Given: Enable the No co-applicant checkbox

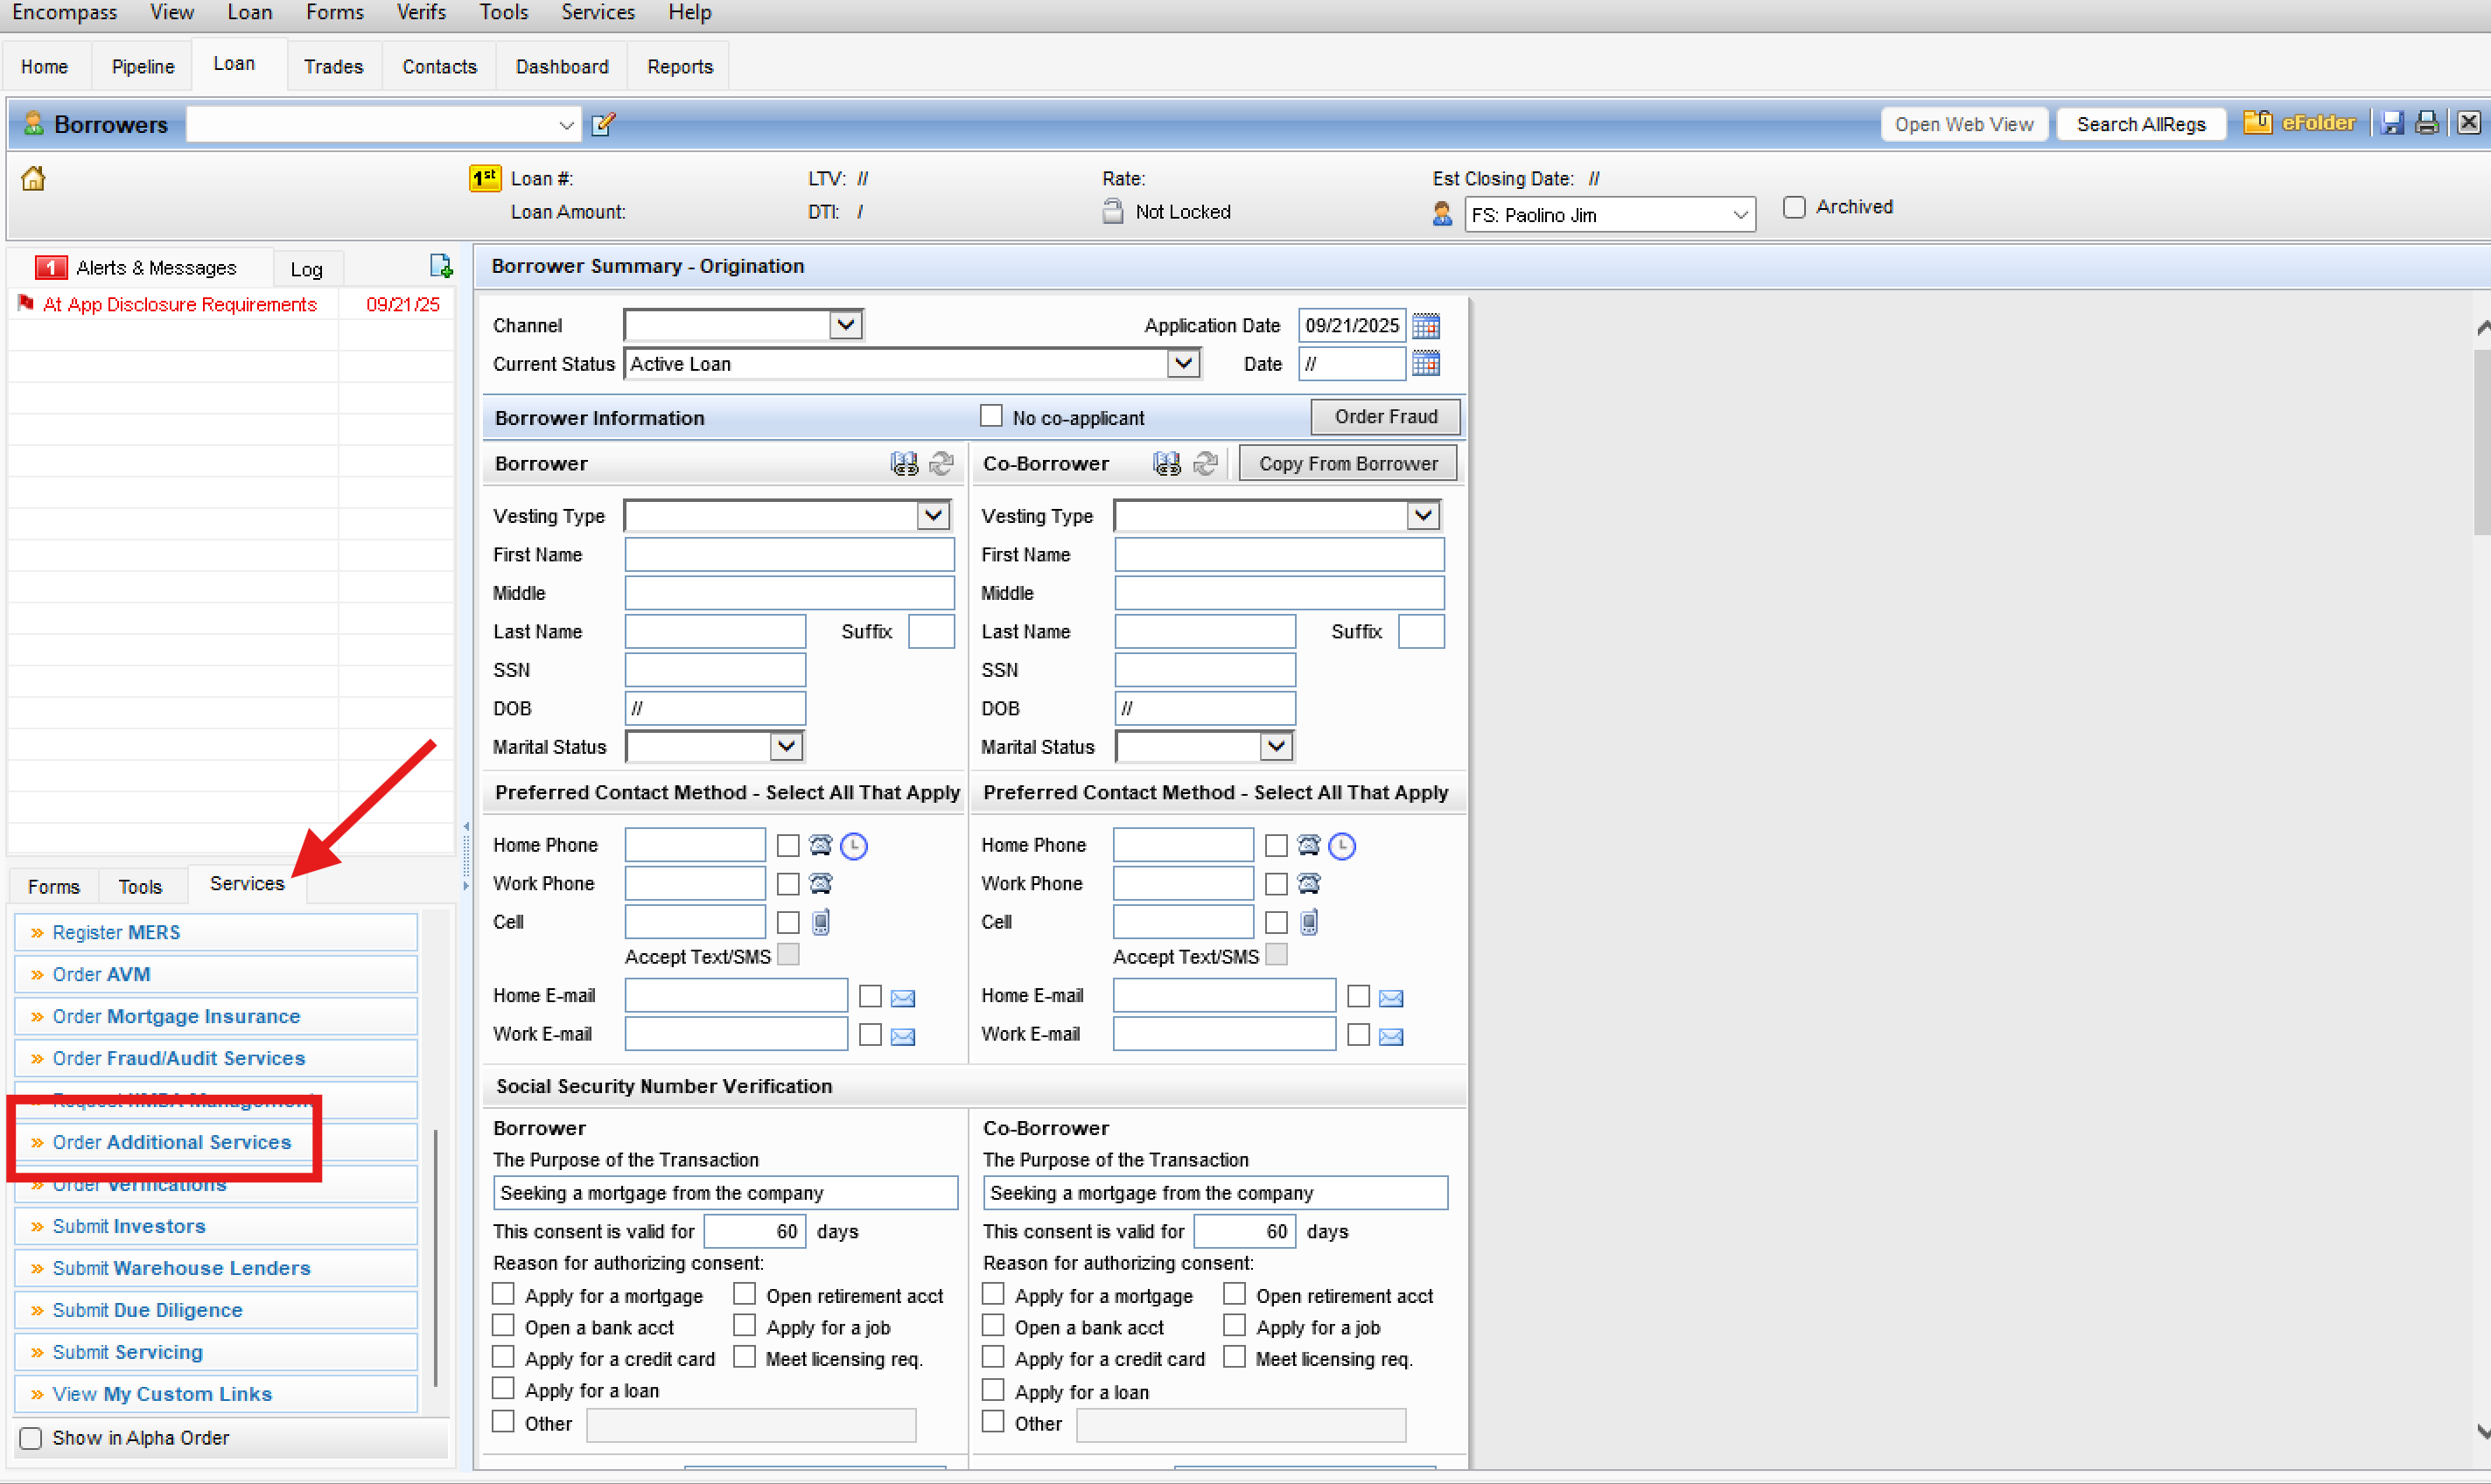Looking at the screenshot, I should 990,415.
